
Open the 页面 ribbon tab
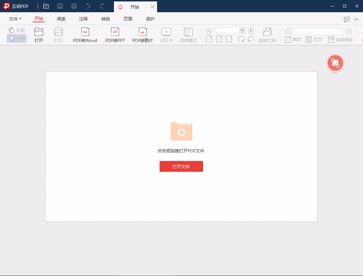[x=128, y=19]
